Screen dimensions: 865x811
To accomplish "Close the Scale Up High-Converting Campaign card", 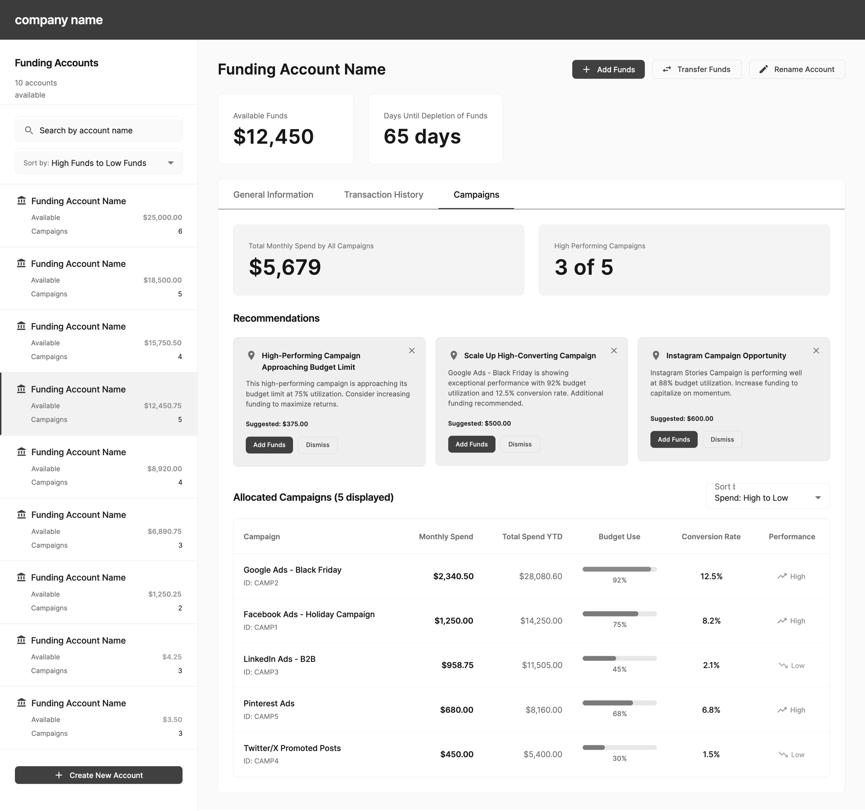I will (x=613, y=351).
